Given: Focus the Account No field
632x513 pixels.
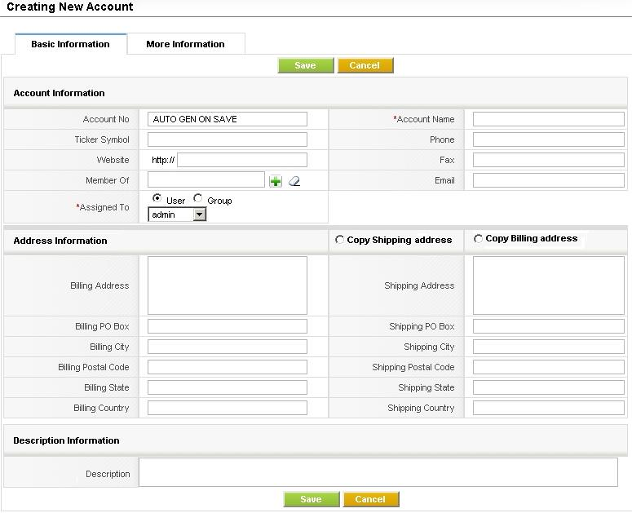Looking at the screenshot, I should coord(228,119).
